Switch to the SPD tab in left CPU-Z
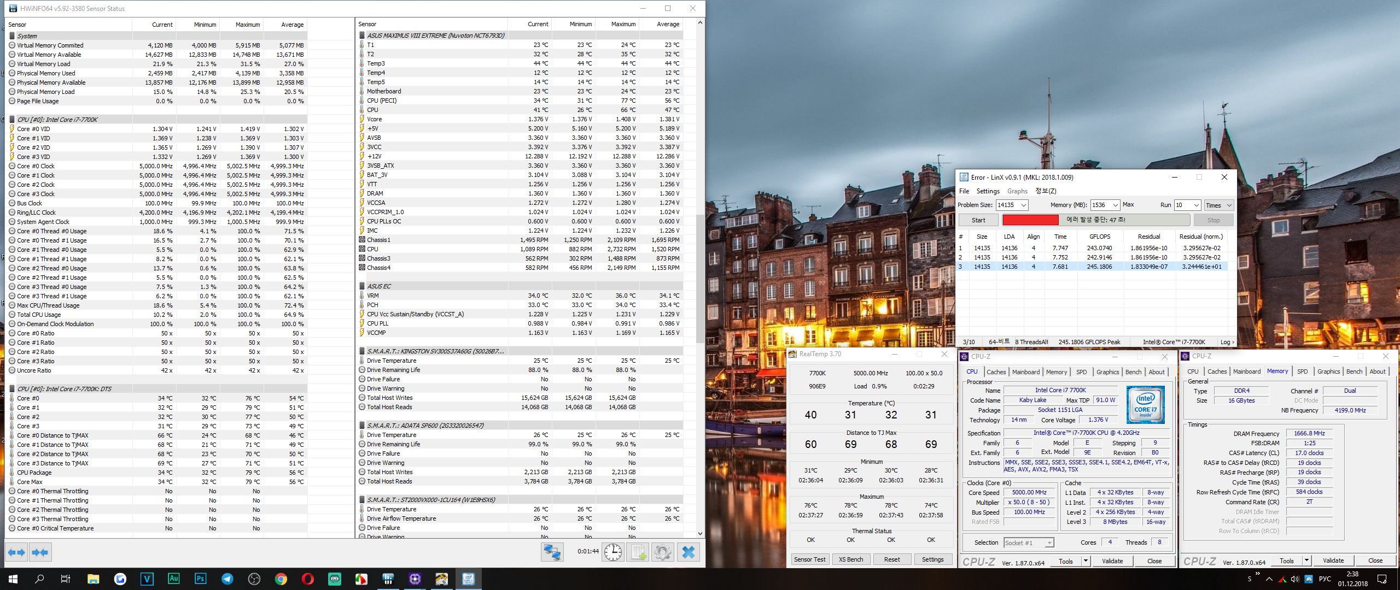The width and height of the screenshot is (1400, 590). (1081, 372)
